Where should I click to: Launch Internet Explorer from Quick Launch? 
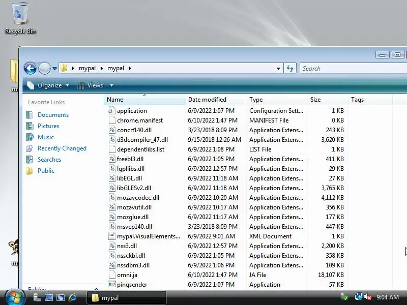[x=73, y=297]
